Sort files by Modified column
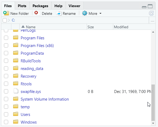 coord(121,27)
